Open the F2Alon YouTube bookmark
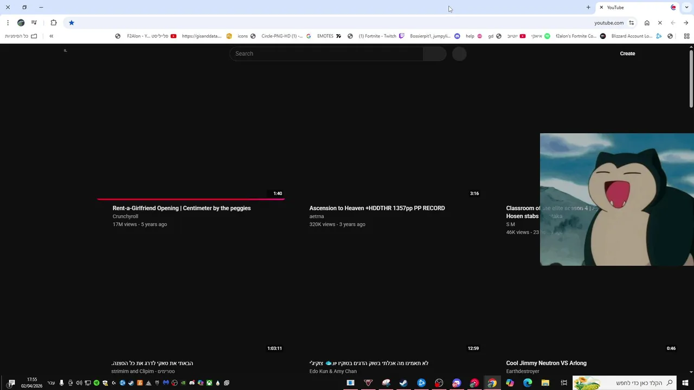 tap(151, 36)
